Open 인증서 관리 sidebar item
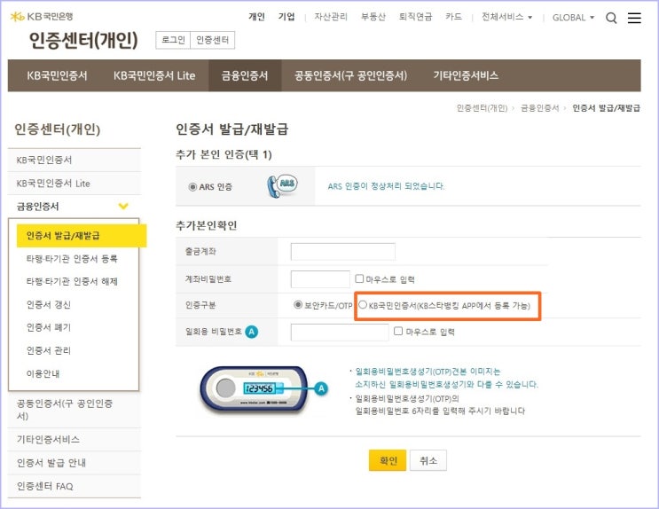The width and height of the screenshot is (659, 509). [x=48, y=350]
